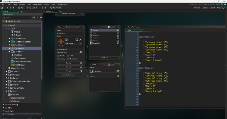Clean the build with the toolbar broom icon

click(x=37, y=8)
